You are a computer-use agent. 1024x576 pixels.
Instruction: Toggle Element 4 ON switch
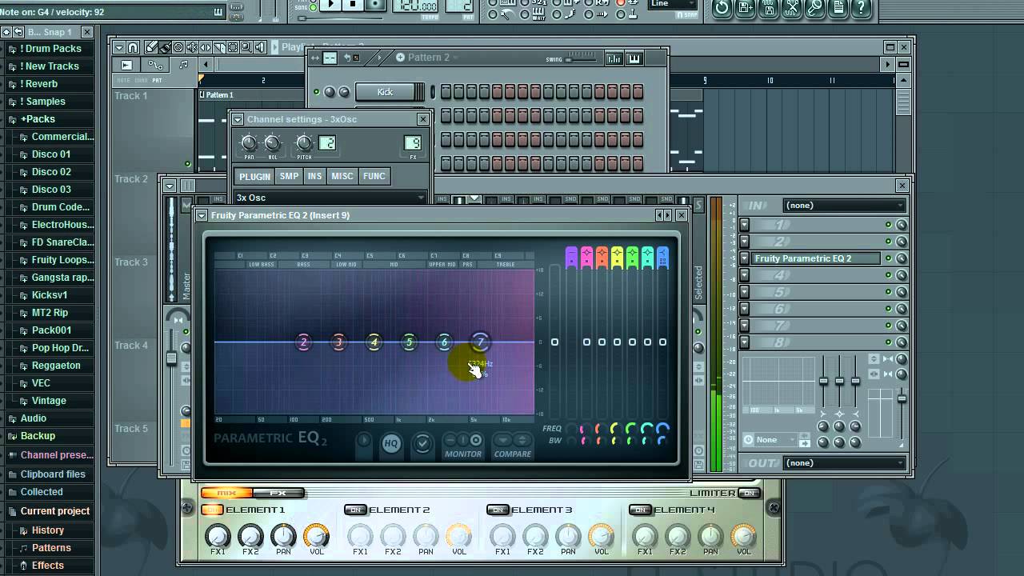pyautogui.click(x=640, y=510)
